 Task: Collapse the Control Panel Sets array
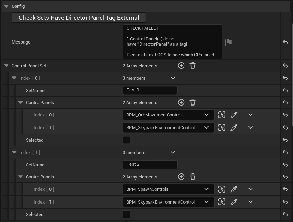pyautogui.click(x=6, y=66)
